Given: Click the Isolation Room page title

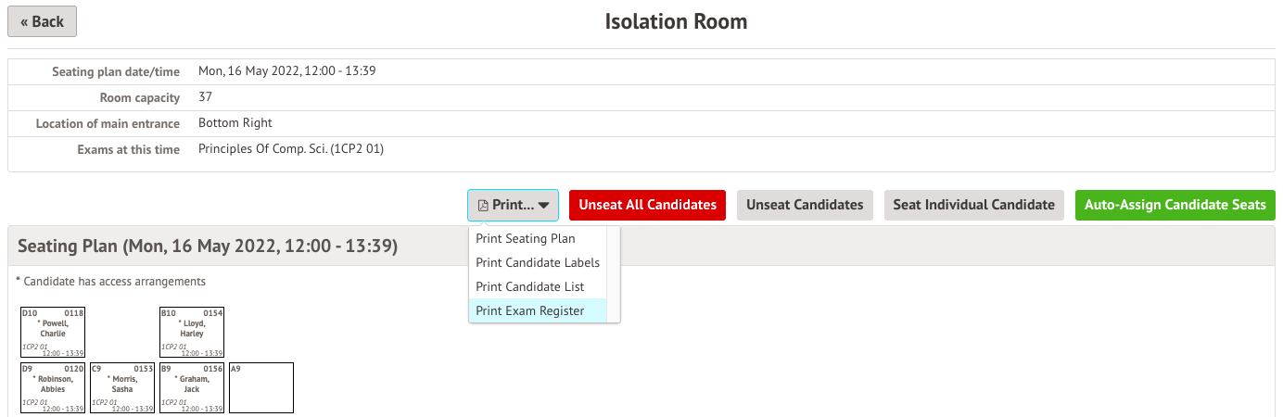Looking at the screenshot, I should (x=676, y=21).
